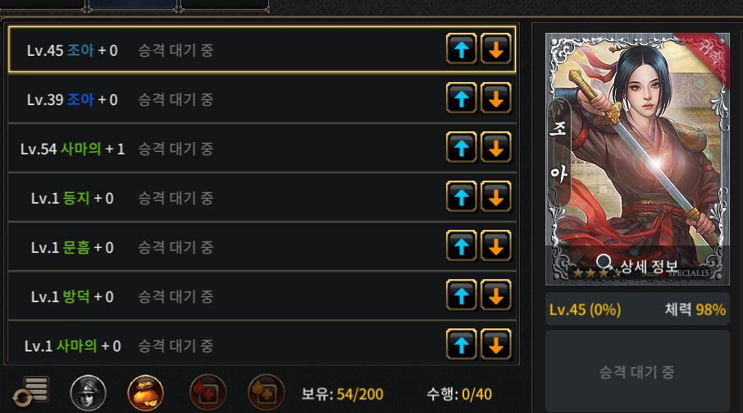
Task: Click the orange drop plus icon
Action: (267, 393)
